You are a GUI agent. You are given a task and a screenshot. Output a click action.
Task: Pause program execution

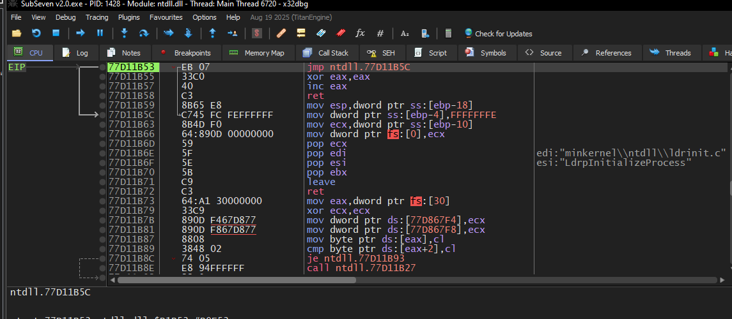coord(100,33)
